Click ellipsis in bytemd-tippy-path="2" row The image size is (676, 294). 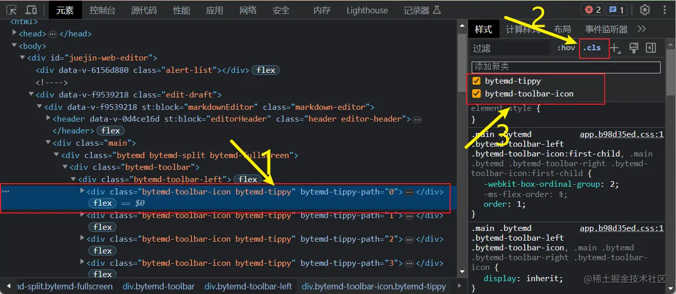(x=409, y=240)
